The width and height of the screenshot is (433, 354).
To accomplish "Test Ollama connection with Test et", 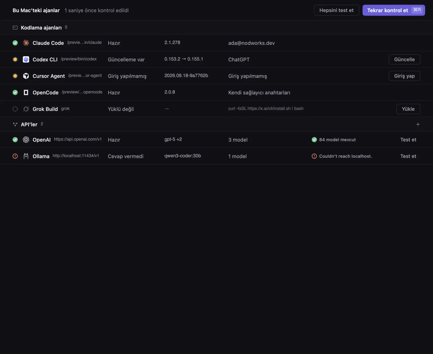I will 408,156.
